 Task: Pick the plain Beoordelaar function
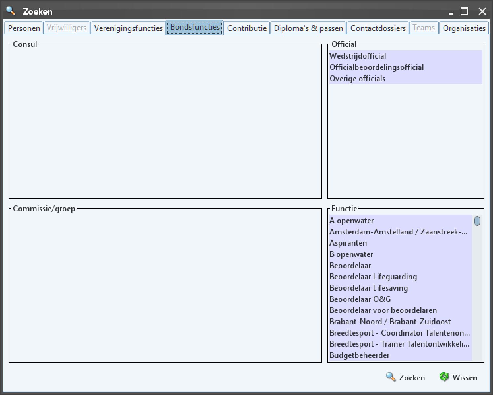click(400, 265)
